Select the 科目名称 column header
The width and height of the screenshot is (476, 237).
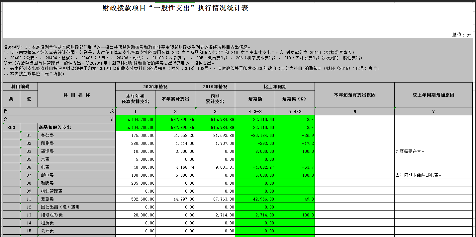(77, 95)
